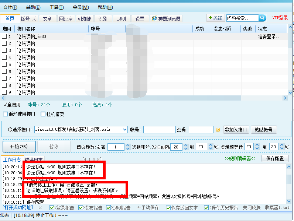Click the X icon next to 打开成功网址

(40, 208)
